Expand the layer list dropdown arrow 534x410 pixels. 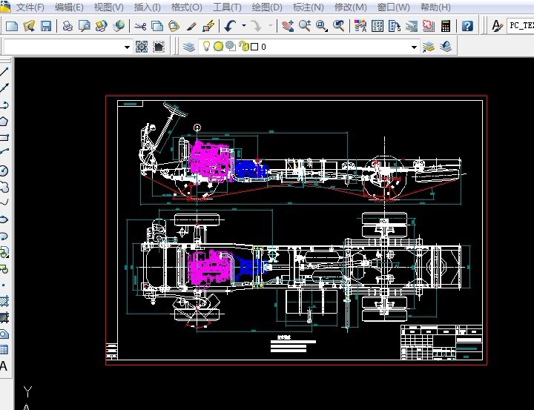click(414, 47)
